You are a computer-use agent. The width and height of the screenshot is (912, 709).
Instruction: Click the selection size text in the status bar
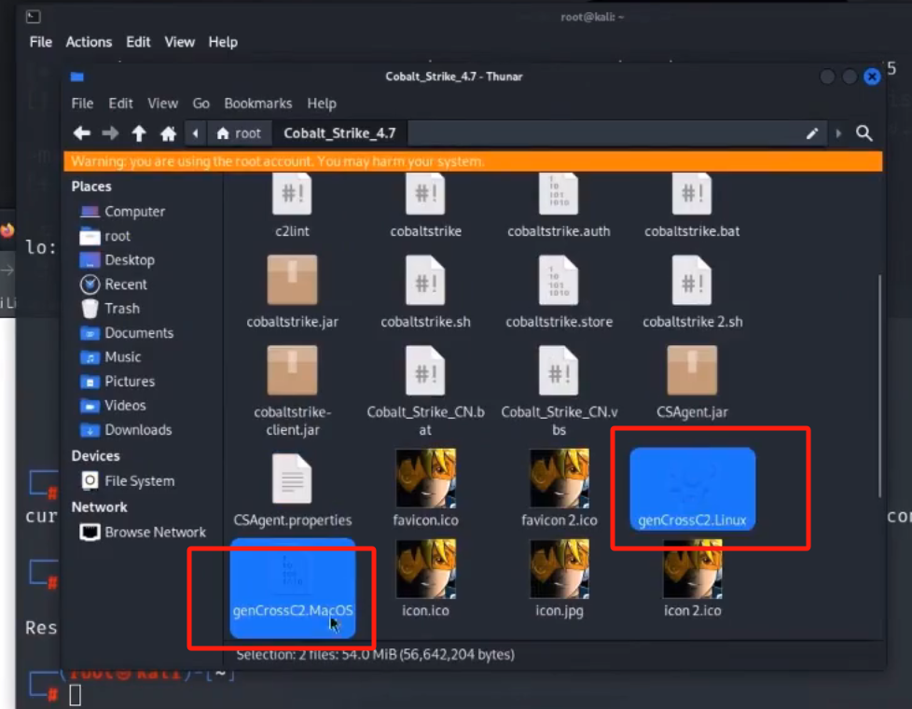coord(375,654)
